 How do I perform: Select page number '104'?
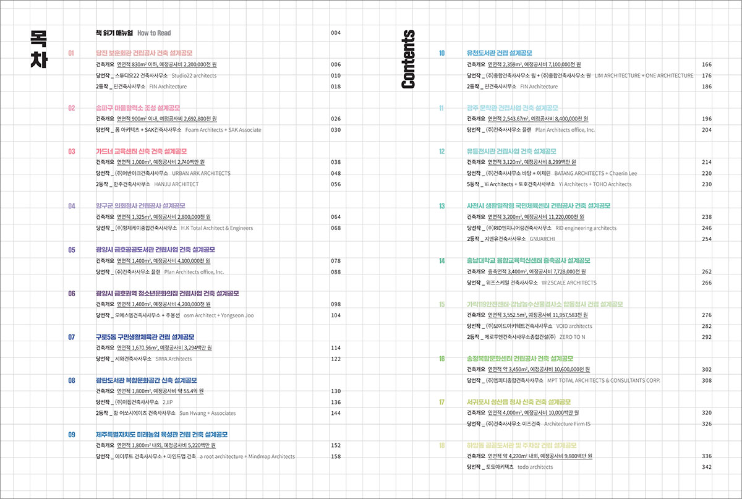coord(336,315)
